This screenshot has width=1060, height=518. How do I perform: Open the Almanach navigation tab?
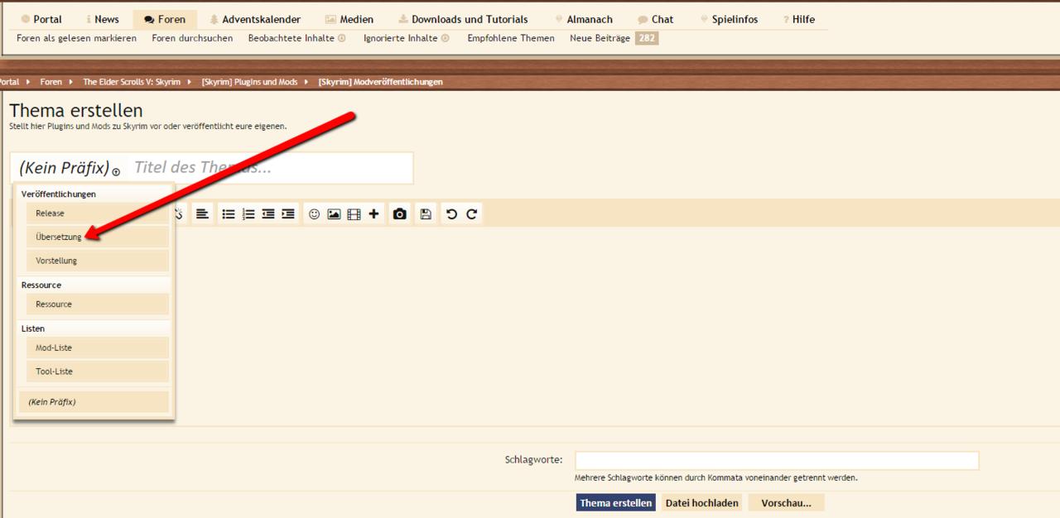tap(589, 19)
